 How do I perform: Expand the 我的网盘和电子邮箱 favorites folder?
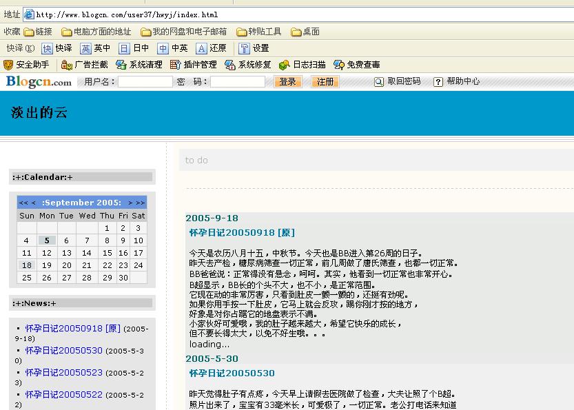[146, 32]
